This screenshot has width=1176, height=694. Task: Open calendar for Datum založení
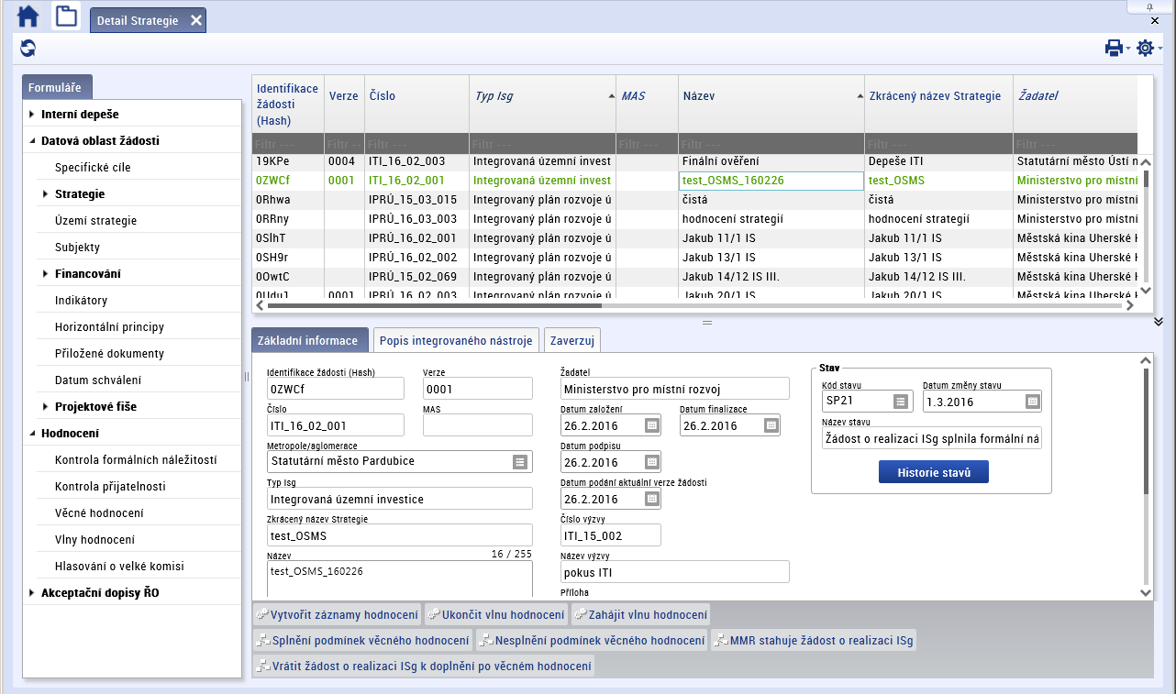tap(652, 425)
